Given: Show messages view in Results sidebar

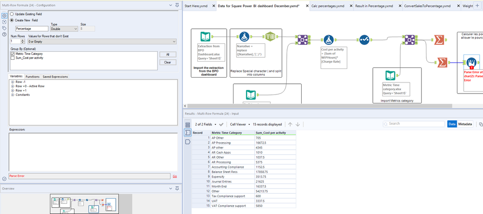Looking at the screenshot, I should click(188, 125).
